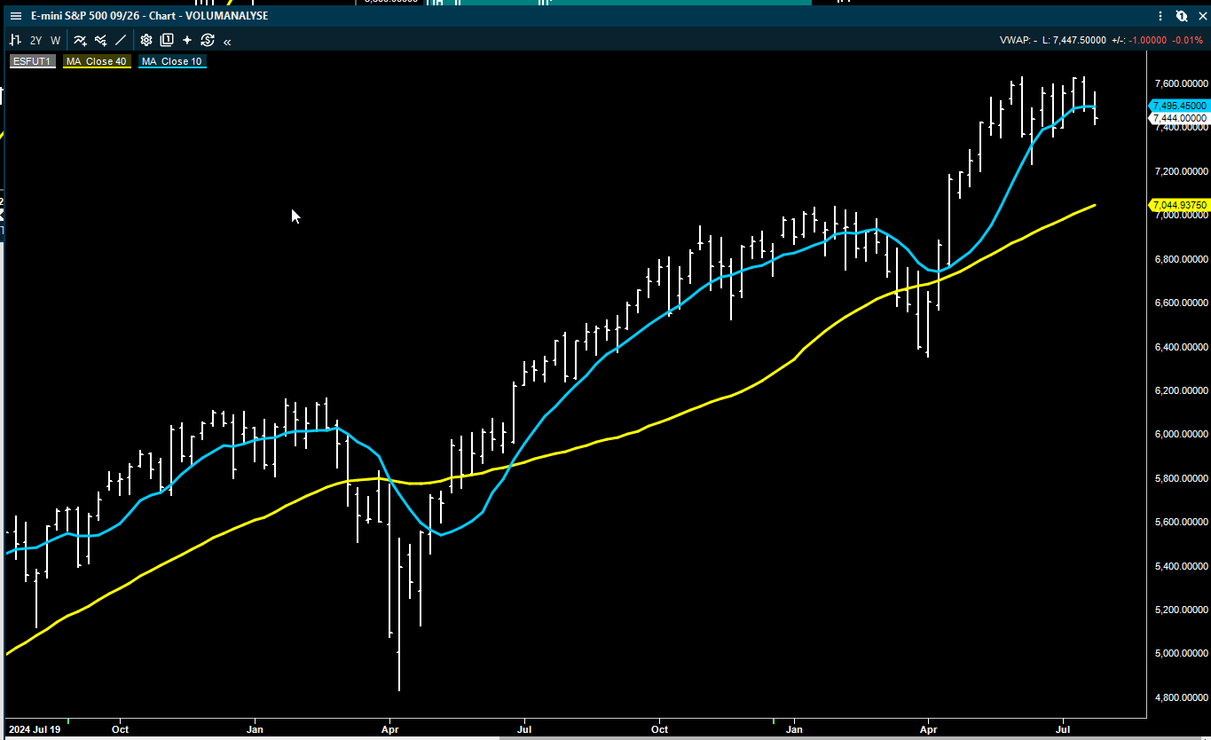The width and height of the screenshot is (1211, 740).
Task: Click the blue 7,495.45000 price label
Action: pyautogui.click(x=1179, y=106)
